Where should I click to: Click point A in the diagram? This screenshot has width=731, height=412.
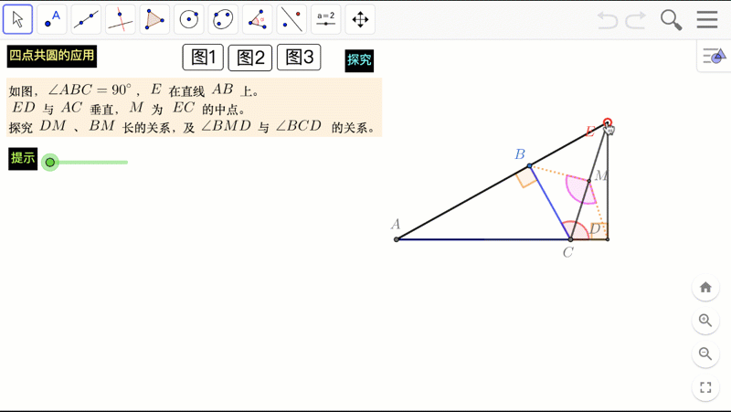(x=397, y=239)
